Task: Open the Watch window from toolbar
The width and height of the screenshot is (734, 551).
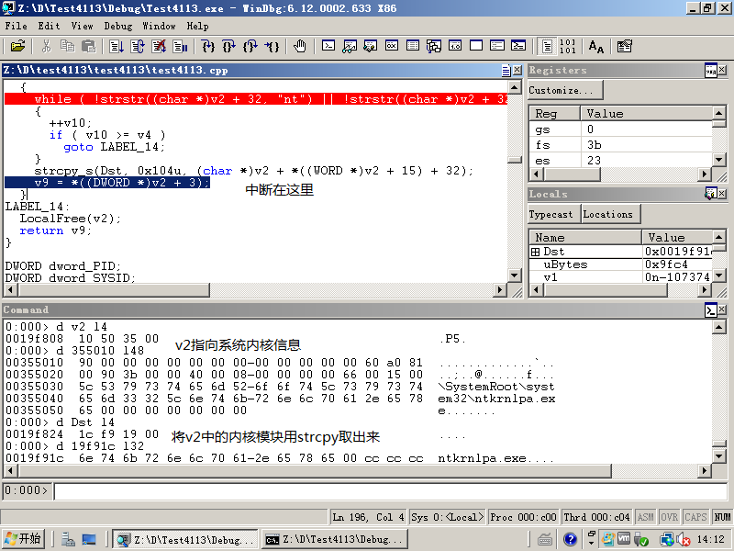Action: click(350, 46)
